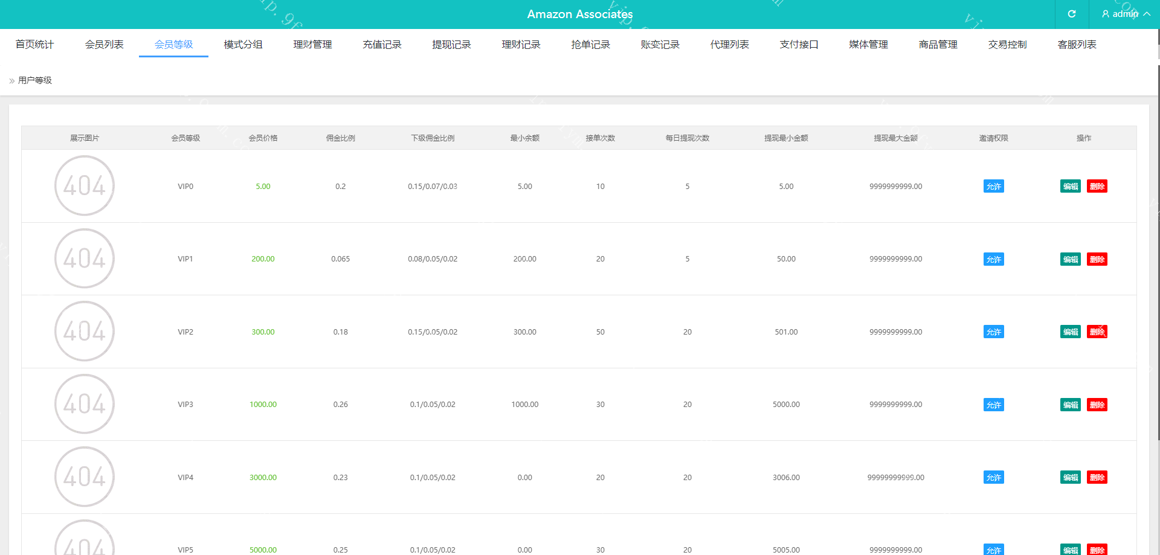Image resolution: width=1160 pixels, height=555 pixels.
Task: Open the admin user dropdown menu
Action: coord(1125,14)
